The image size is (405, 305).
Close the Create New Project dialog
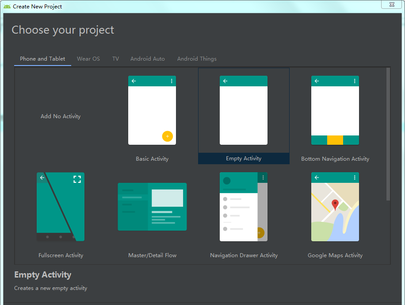click(x=392, y=4)
